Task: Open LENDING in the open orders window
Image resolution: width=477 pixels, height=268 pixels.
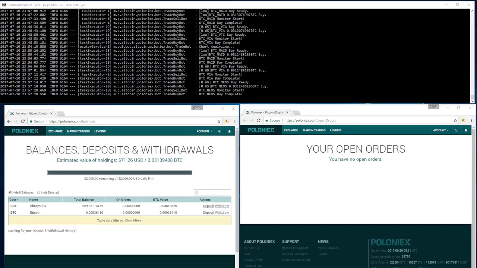Action: click(336, 130)
